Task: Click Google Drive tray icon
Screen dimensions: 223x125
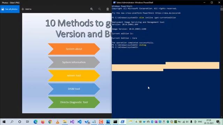Action: click(x=136, y=122)
